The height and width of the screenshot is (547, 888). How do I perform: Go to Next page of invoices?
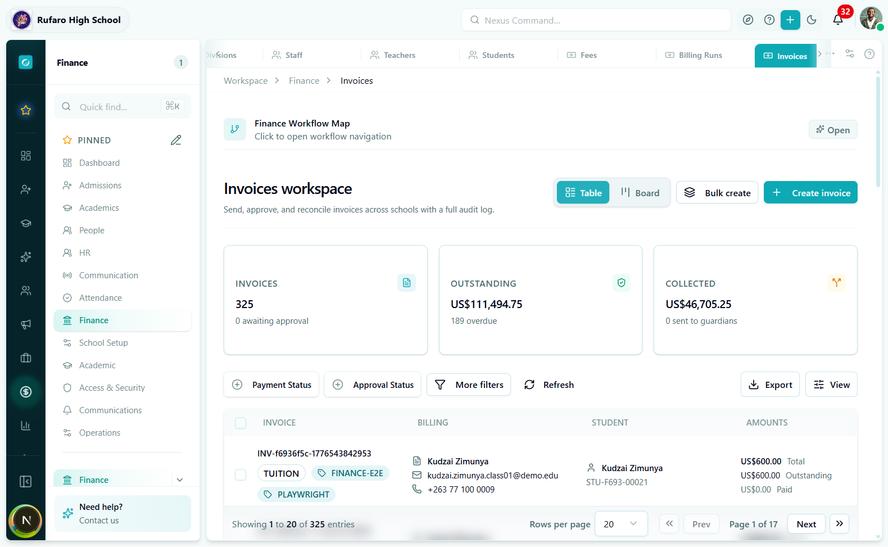point(807,524)
